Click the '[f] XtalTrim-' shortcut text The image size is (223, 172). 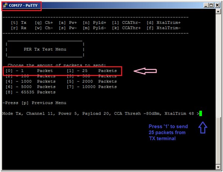tap(164, 28)
